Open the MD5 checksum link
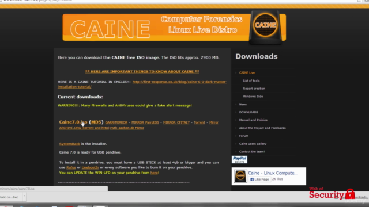The width and height of the screenshot is (369, 207). [x=96, y=122]
